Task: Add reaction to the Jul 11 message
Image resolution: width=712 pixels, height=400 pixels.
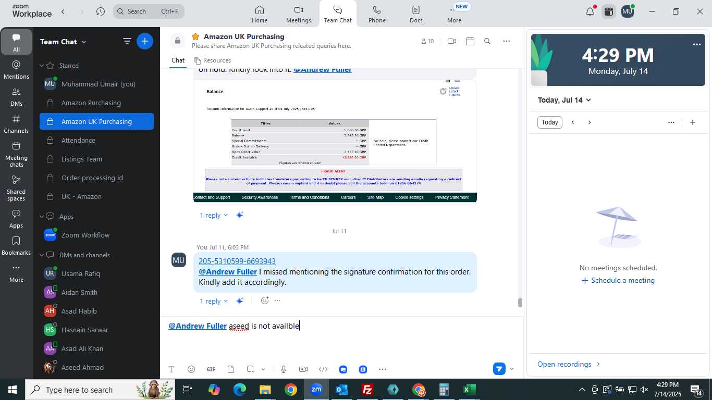Action: (x=265, y=301)
